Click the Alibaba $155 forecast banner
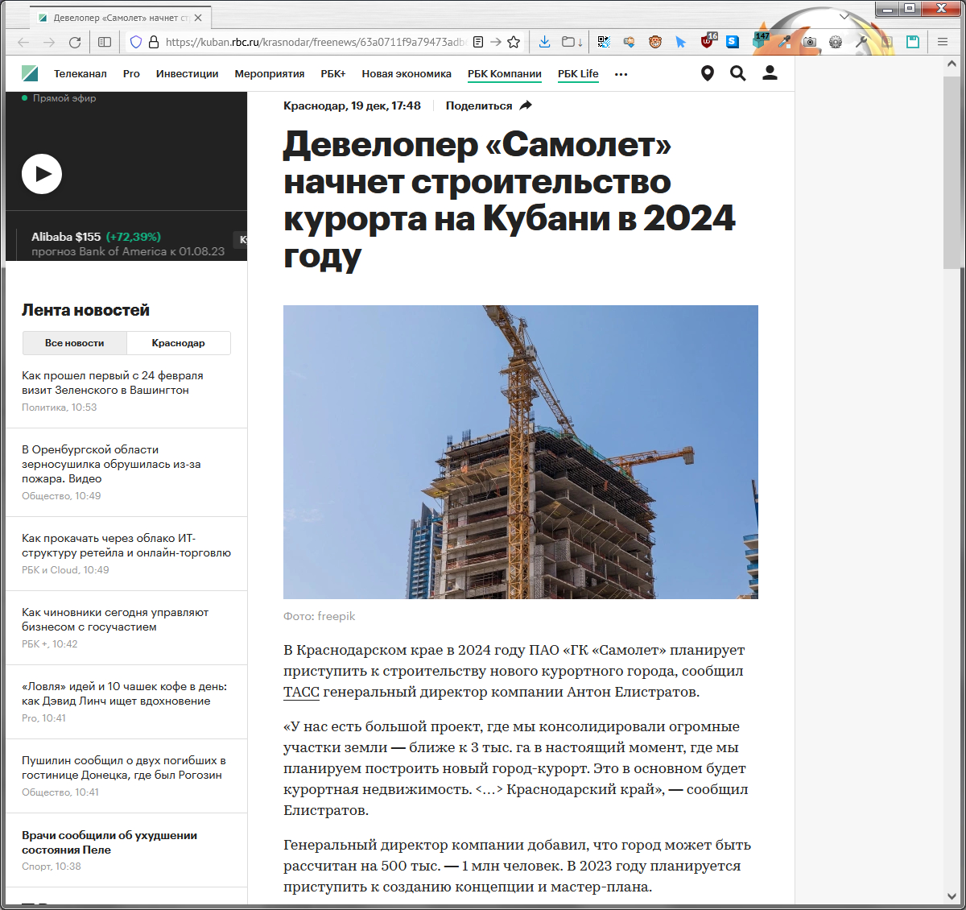This screenshot has height=910, width=966. click(x=128, y=243)
